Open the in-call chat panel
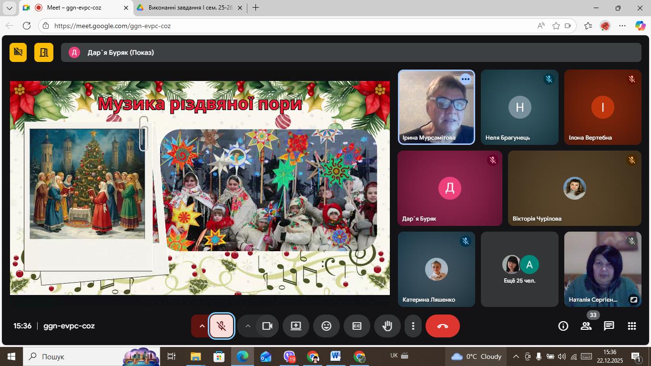Viewport: 651px width, 366px height. click(x=609, y=326)
